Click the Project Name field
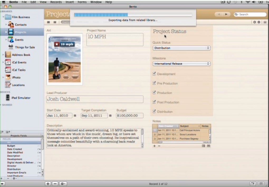Viewport: 269px width, 187px height. tap(115, 39)
